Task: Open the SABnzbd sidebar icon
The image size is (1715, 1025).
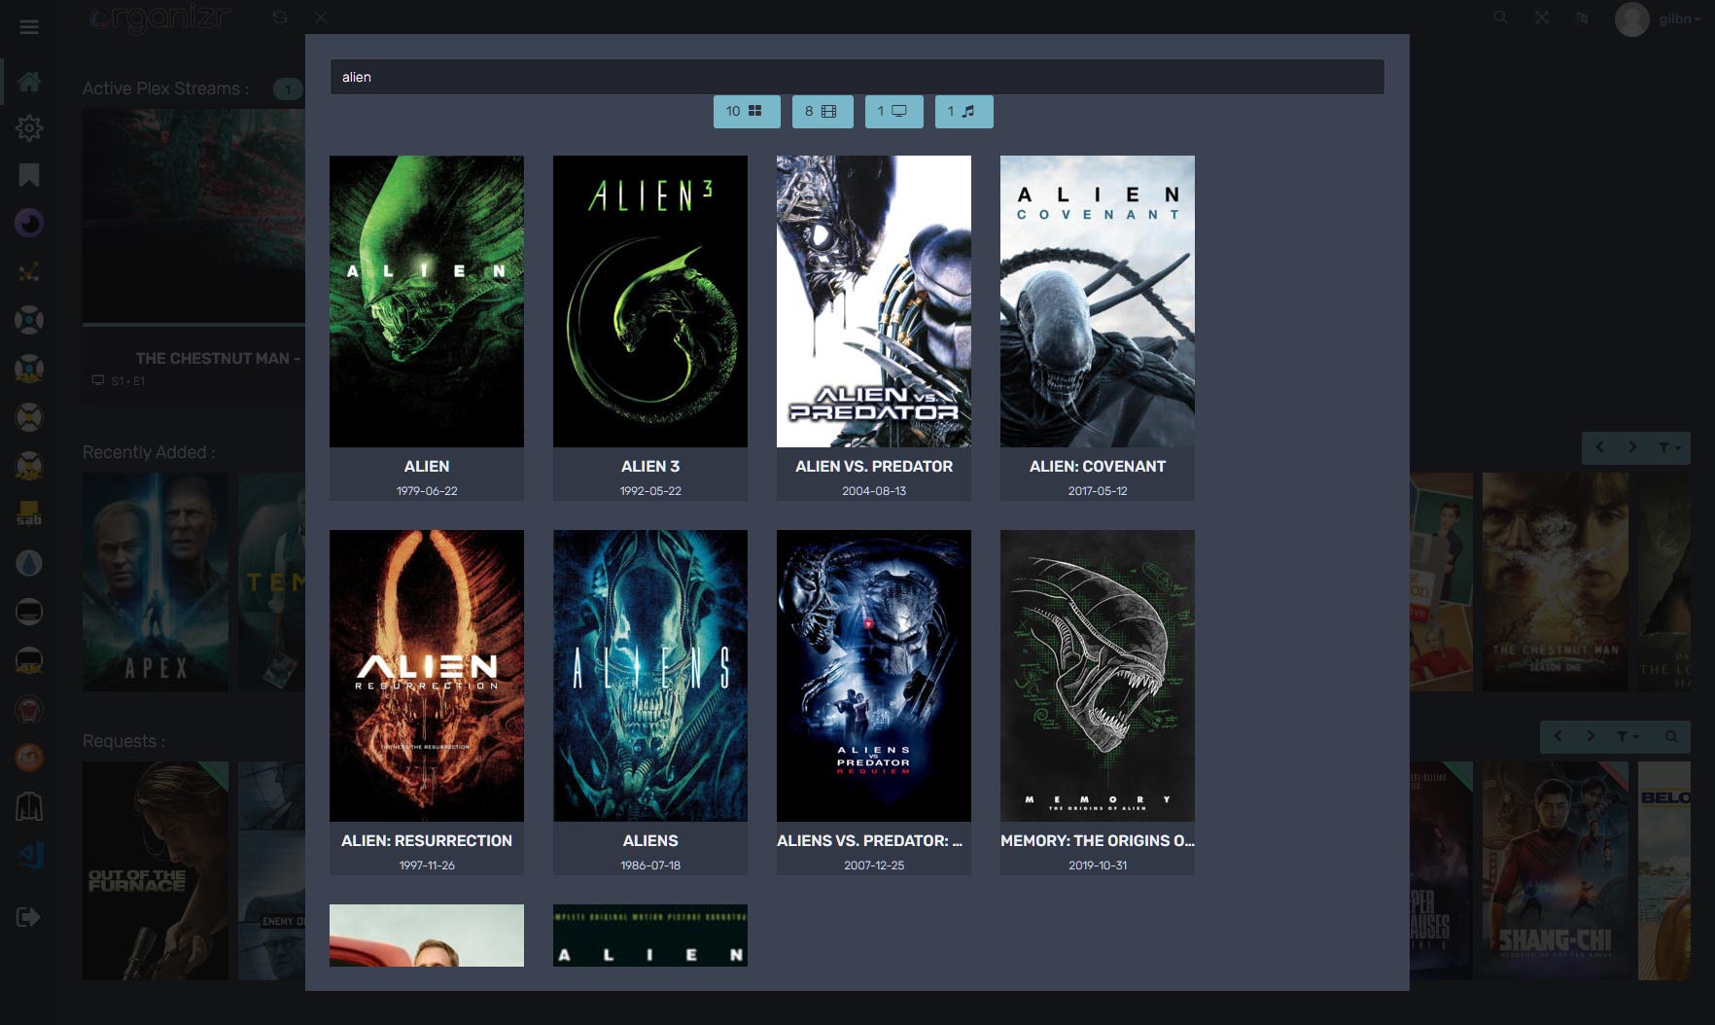Action: [29, 513]
